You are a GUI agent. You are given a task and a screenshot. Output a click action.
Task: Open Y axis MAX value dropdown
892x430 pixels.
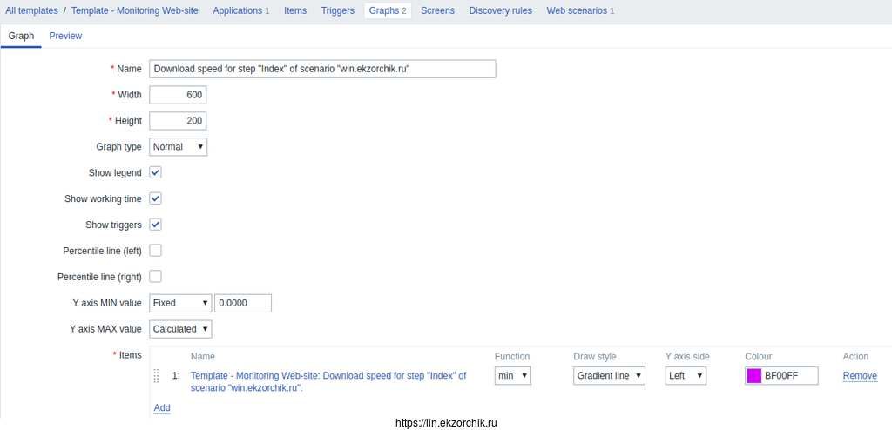coord(180,329)
